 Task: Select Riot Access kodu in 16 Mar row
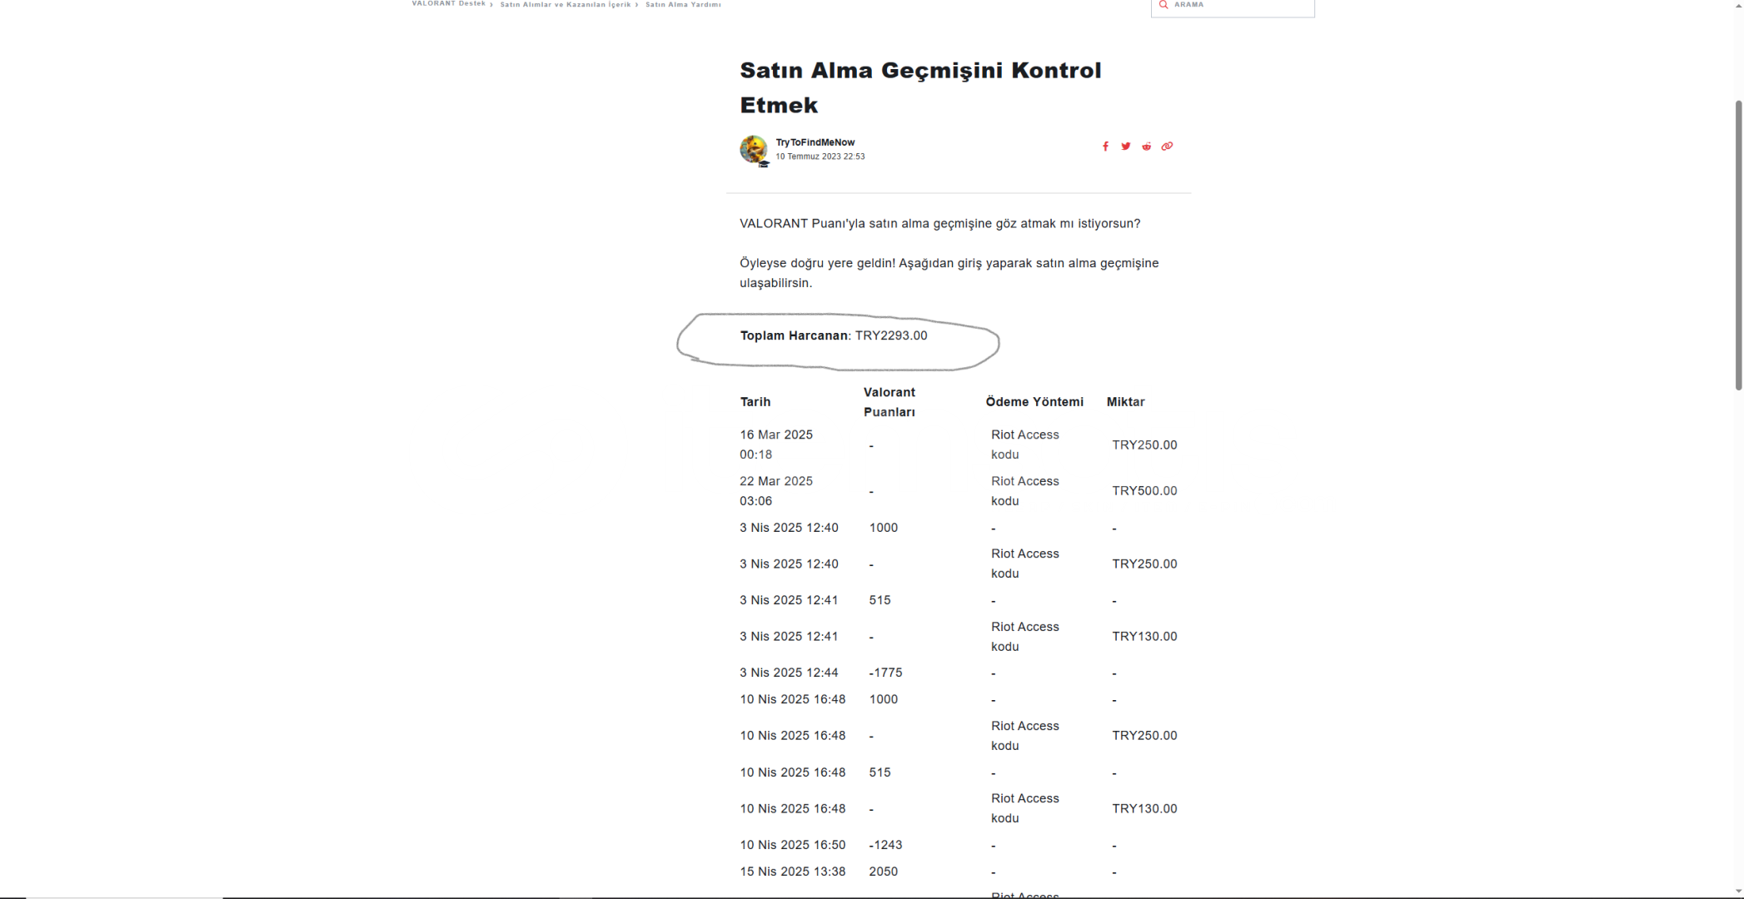click(1024, 445)
